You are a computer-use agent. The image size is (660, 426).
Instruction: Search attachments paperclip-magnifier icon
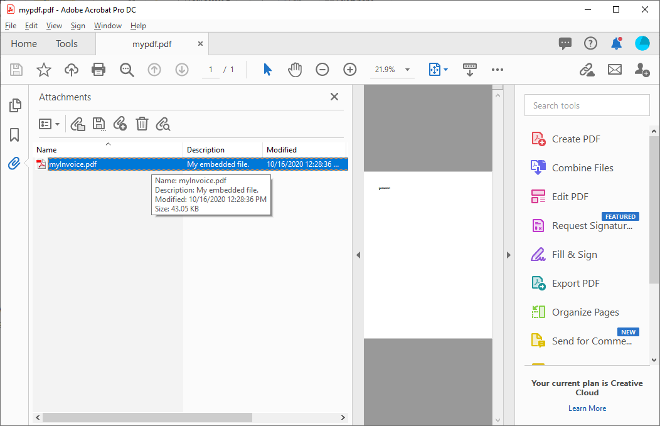coord(163,124)
